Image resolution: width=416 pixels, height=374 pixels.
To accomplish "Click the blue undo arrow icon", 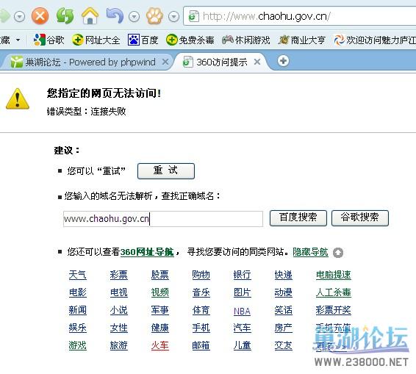I will click(x=115, y=15).
